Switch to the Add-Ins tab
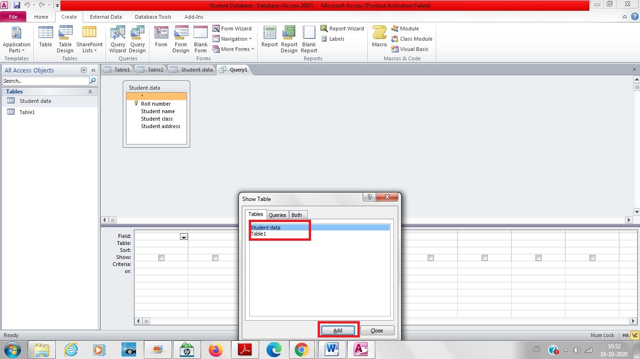The height and width of the screenshot is (359, 640). pos(194,17)
